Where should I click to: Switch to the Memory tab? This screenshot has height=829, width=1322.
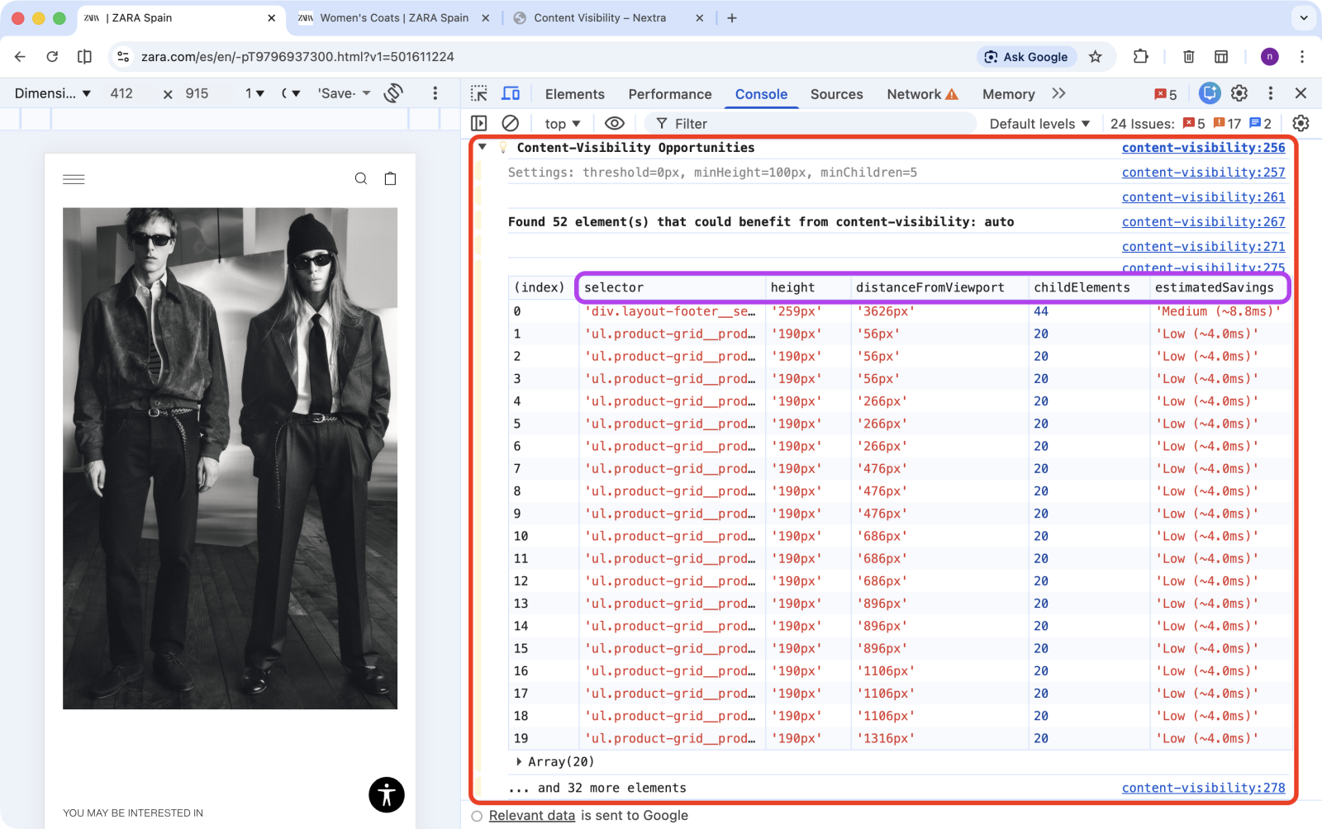pos(1009,94)
